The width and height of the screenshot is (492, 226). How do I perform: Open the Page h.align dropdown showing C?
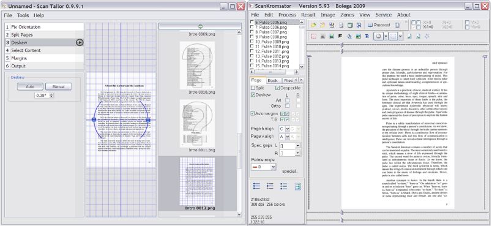point(288,129)
